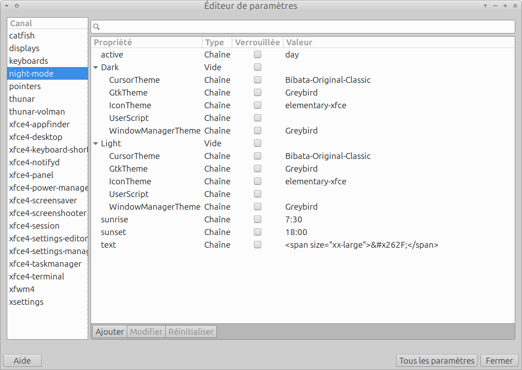
Task: Select the xfwm4 channel
Action: coord(47,289)
